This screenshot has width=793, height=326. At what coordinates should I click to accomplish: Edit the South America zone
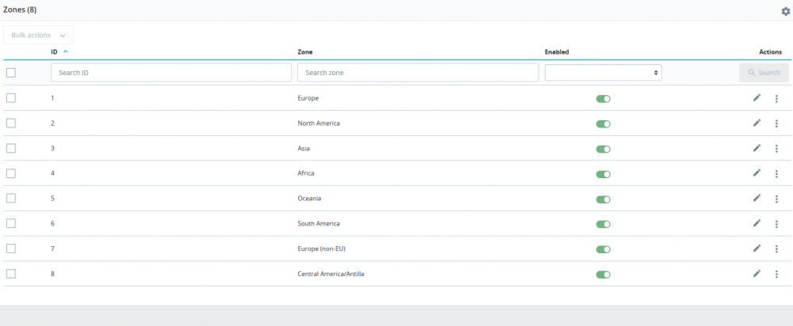[757, 223]
